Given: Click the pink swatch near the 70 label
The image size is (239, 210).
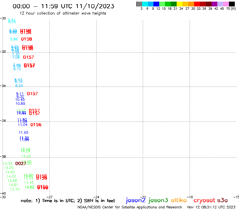Looking at the screenshot, I should [226, 4].
